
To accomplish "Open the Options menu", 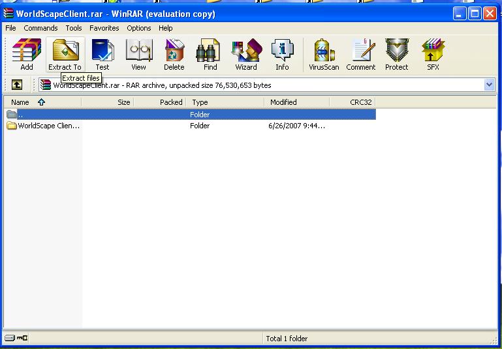I will (138, 28).
